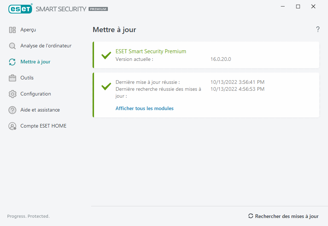Maximize the ESET window

(x=298, y=7)
